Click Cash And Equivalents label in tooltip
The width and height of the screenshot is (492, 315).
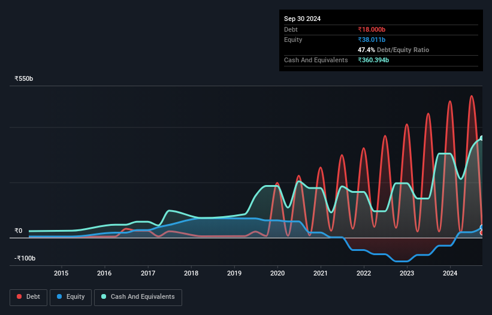[x=316, y=60]
